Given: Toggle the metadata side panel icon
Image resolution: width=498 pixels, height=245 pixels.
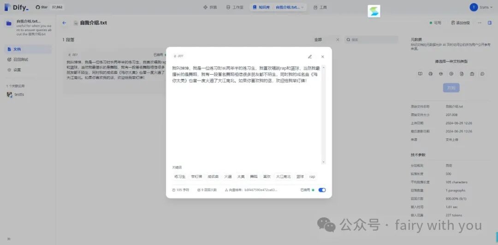Looking at the screenshot, I should pos(490,23).
